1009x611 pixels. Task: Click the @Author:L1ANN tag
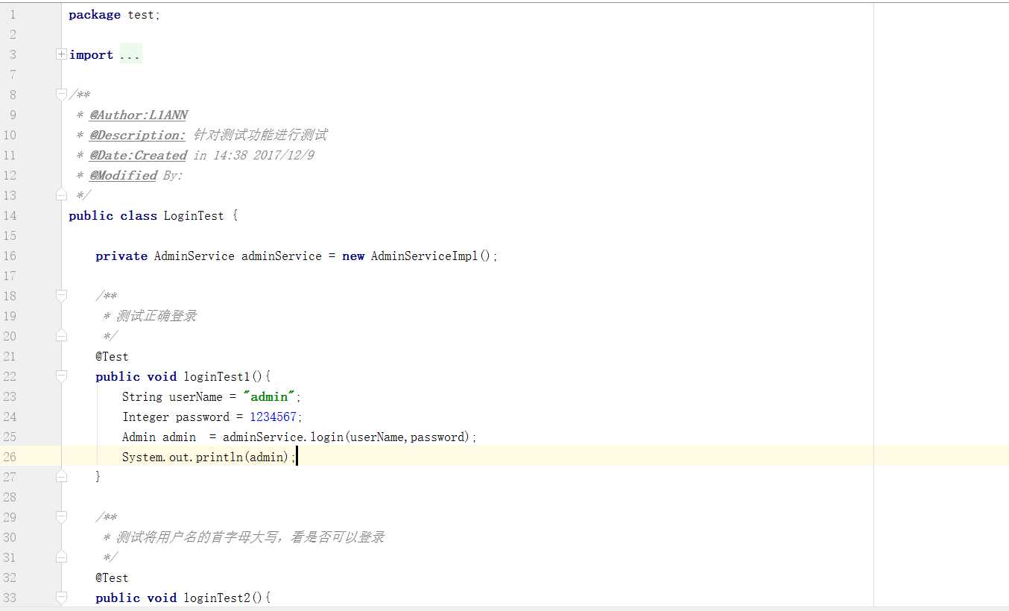pos(139,115)
